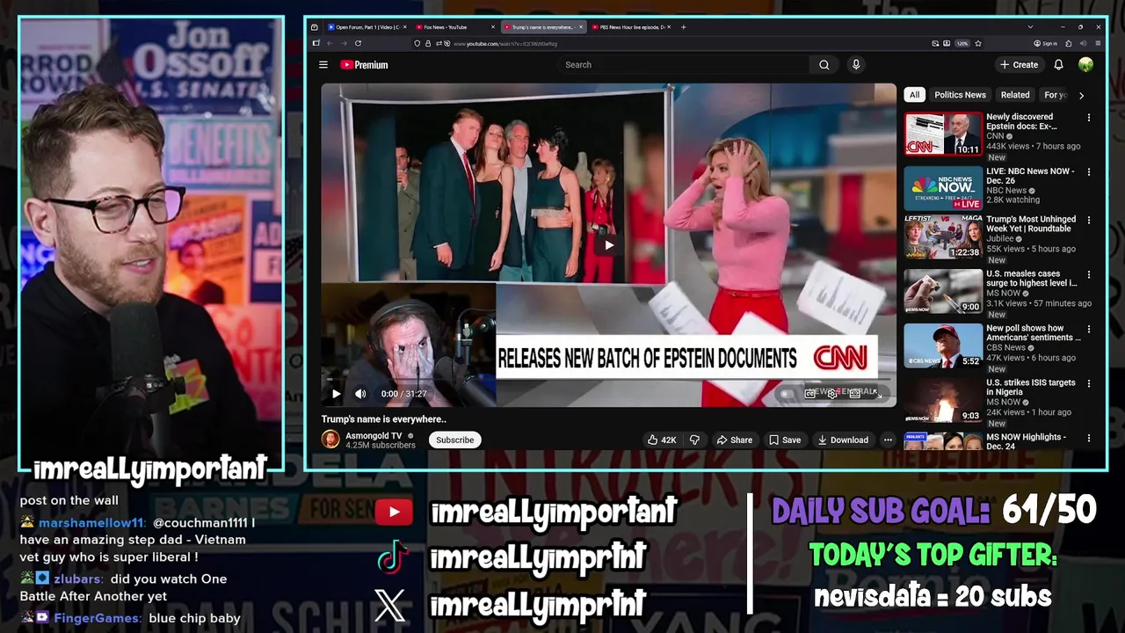Viewport: 1125px width, 633px height.
Task: Click the TikTok icon in stream overlay
Action: [x=392, y=557]
